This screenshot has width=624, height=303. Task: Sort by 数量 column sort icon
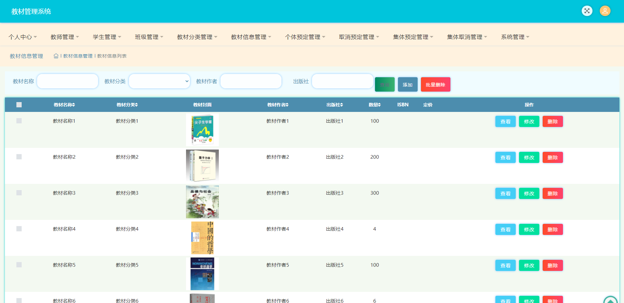(379, 105)
